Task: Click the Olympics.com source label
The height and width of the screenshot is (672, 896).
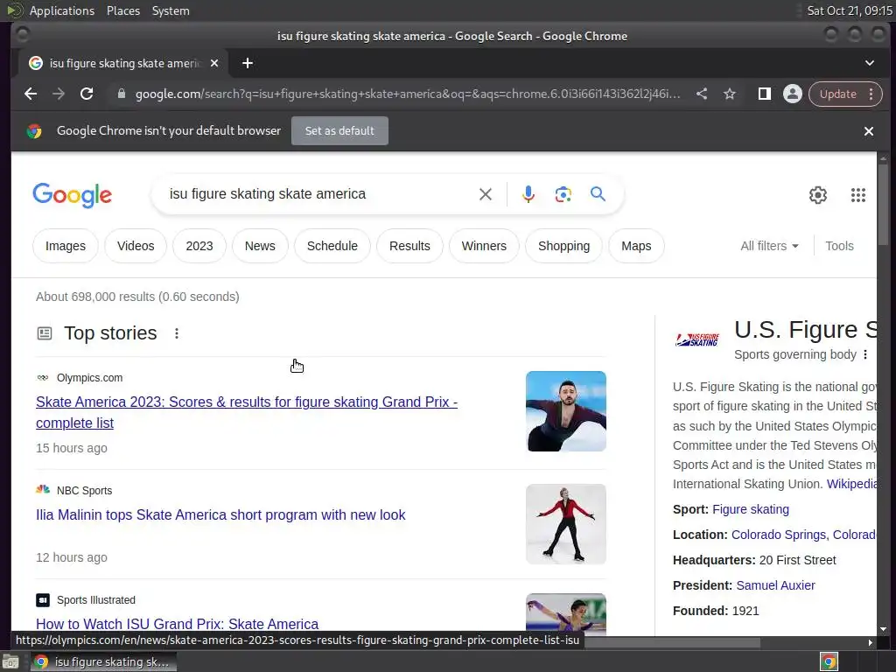Action: [x=90, y=378]
